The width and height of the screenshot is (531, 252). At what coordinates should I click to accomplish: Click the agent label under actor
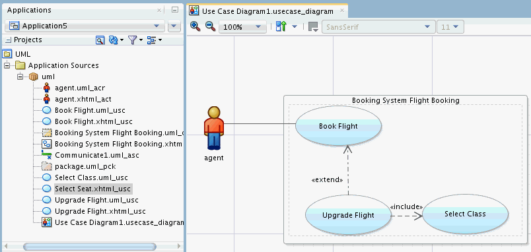214,158
